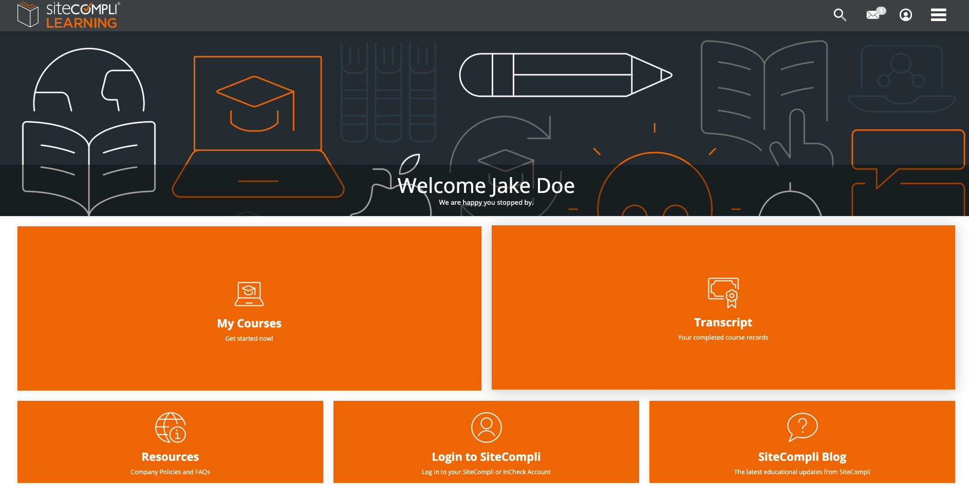Viewport: 969px width, 486px height.
Task: Click 'Your completed course records' text
Action: pos(723,338)
